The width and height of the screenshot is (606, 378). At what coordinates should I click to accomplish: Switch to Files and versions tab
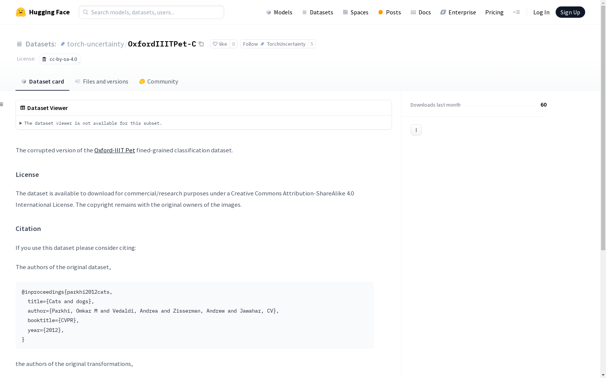pyautogui.click(x=102, y=81)
